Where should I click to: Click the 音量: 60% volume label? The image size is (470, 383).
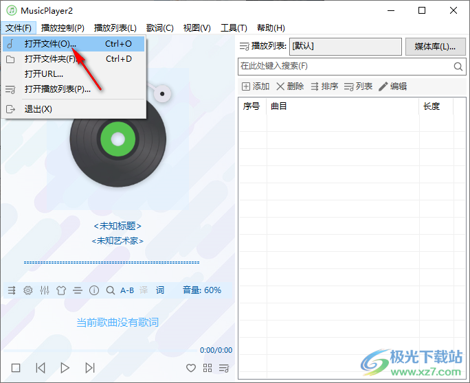pos(202,290)
